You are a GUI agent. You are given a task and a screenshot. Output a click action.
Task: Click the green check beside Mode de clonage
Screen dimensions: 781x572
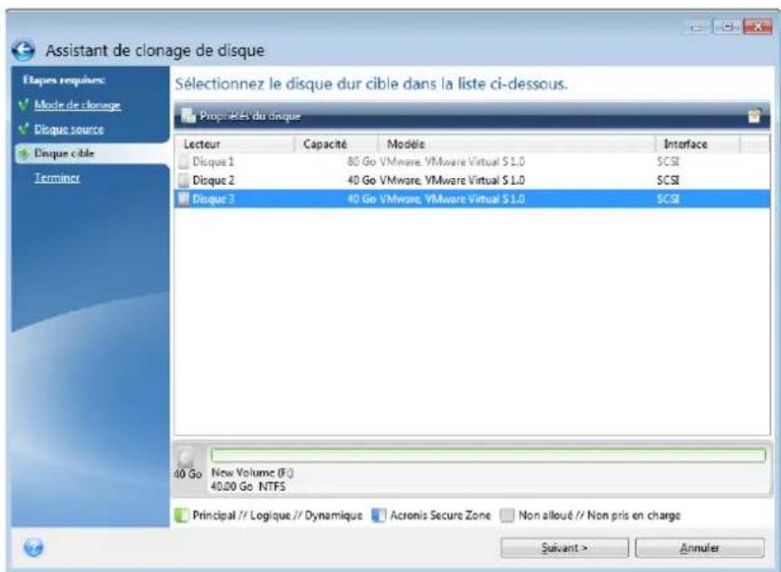coord(23,105)
